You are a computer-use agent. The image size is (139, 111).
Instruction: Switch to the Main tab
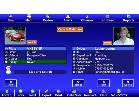(x=29, y=18)
